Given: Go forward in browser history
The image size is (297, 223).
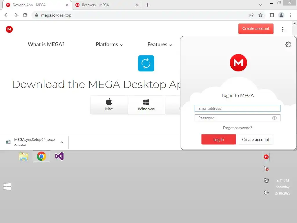Looking at the screenshot, I should (16, 15).
